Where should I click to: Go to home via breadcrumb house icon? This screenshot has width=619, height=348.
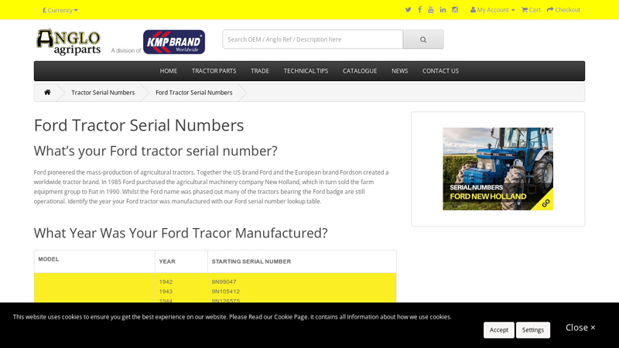(x=47, y=92)
